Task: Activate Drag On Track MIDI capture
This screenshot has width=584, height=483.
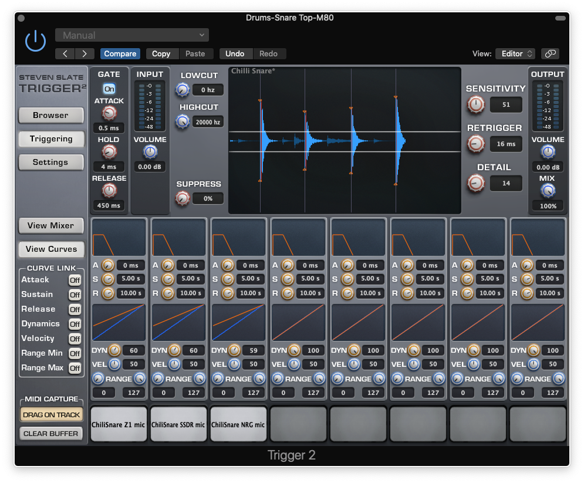Action: click(x=50, y=414)
